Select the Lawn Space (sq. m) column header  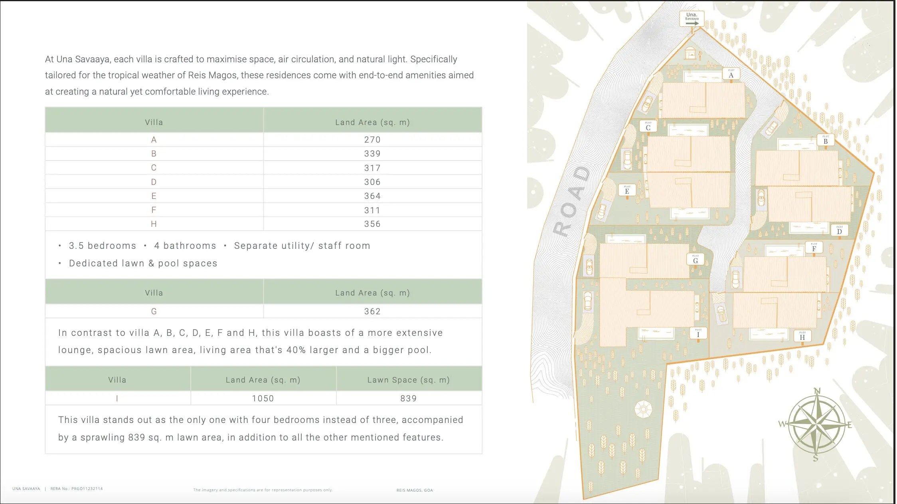pyautogui.click(x=409, y=380)
